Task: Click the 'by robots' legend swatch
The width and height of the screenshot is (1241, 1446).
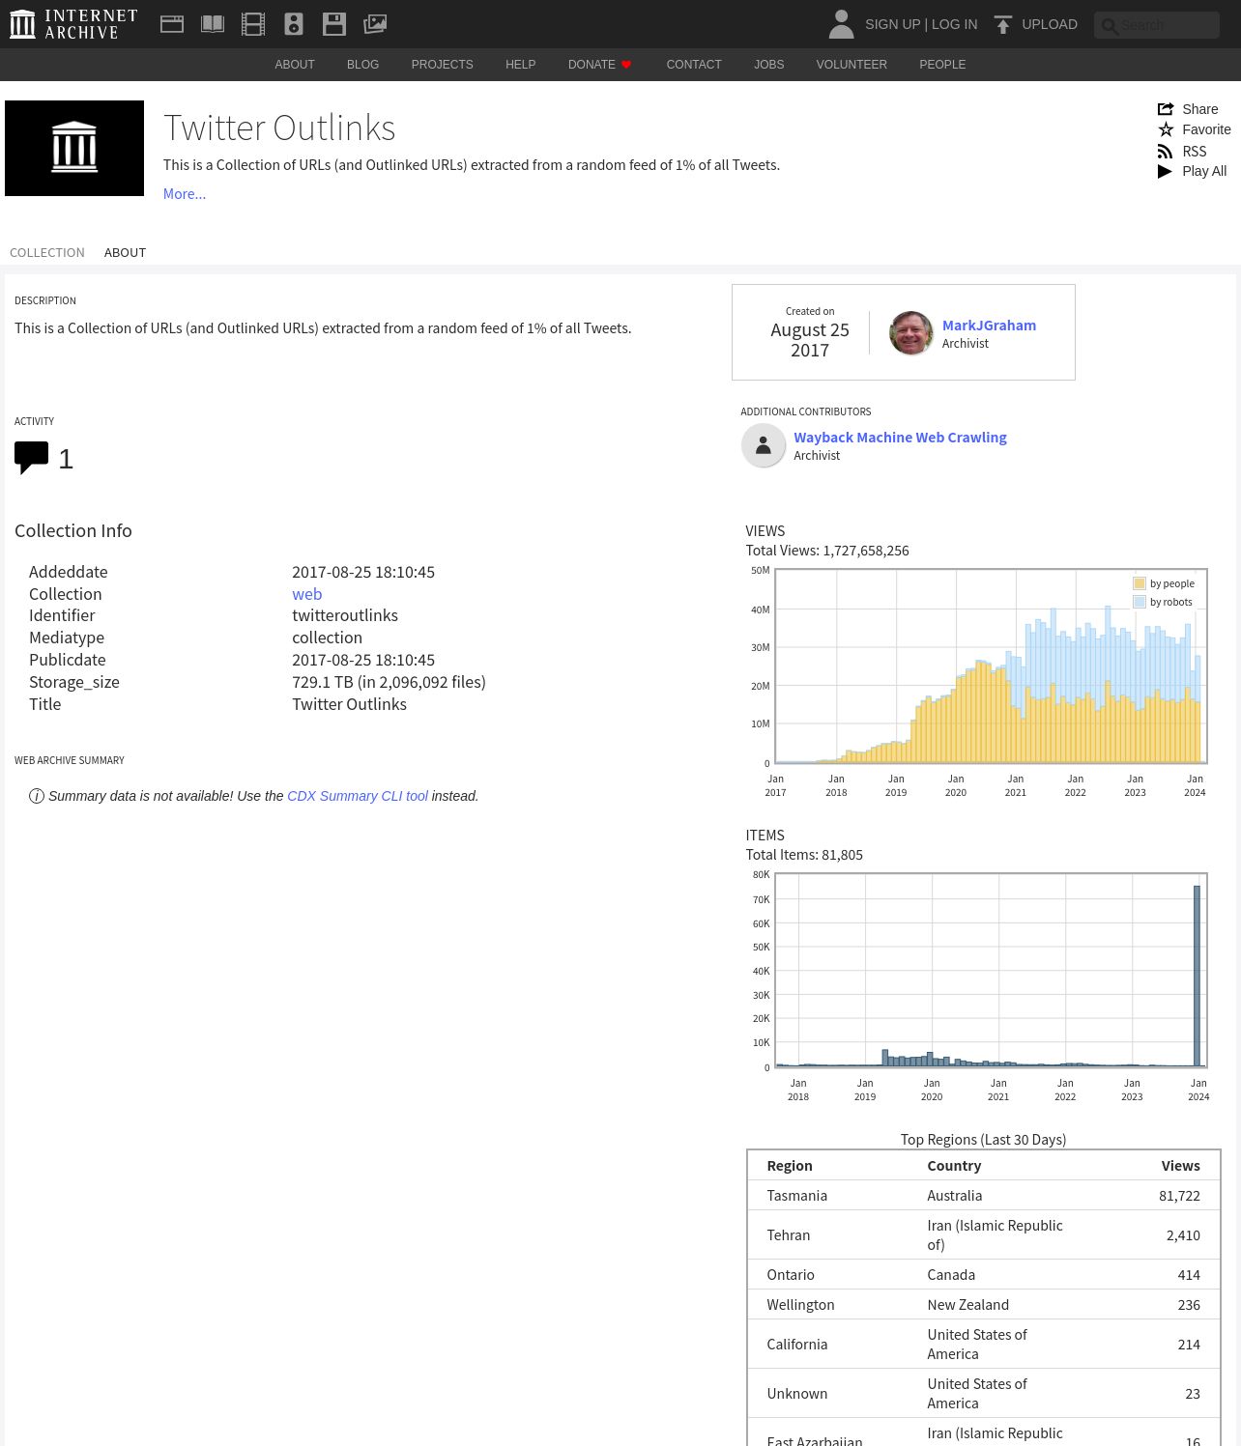Action: pyautogui.click(x=1140, y=602)
